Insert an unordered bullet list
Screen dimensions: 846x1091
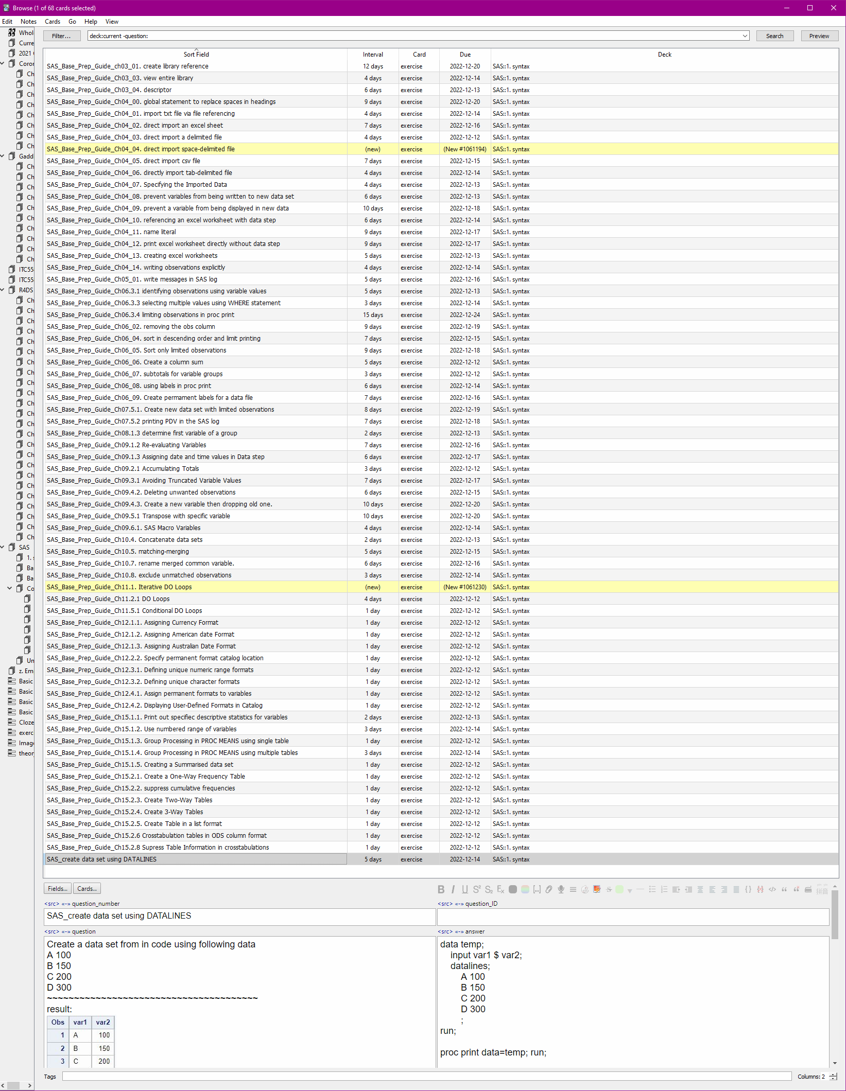pyautogui.click(x=652, y=889)
